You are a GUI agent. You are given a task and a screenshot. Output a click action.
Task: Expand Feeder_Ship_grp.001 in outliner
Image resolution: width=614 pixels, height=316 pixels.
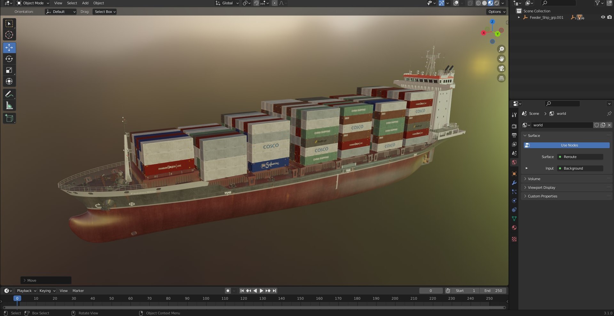click(x=519, y=17)
